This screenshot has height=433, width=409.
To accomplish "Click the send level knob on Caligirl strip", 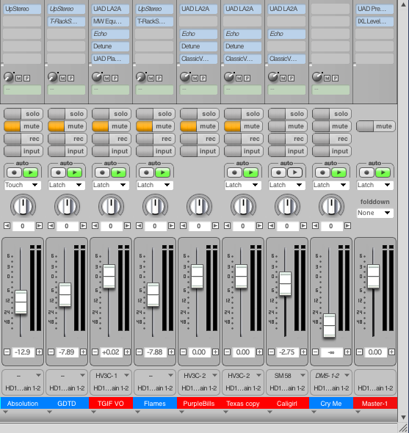I will tap(273, 77).
